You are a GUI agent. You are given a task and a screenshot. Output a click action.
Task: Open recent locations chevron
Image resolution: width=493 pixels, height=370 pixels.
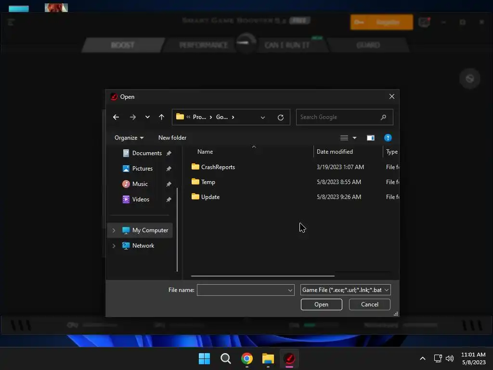coord(147,117)
